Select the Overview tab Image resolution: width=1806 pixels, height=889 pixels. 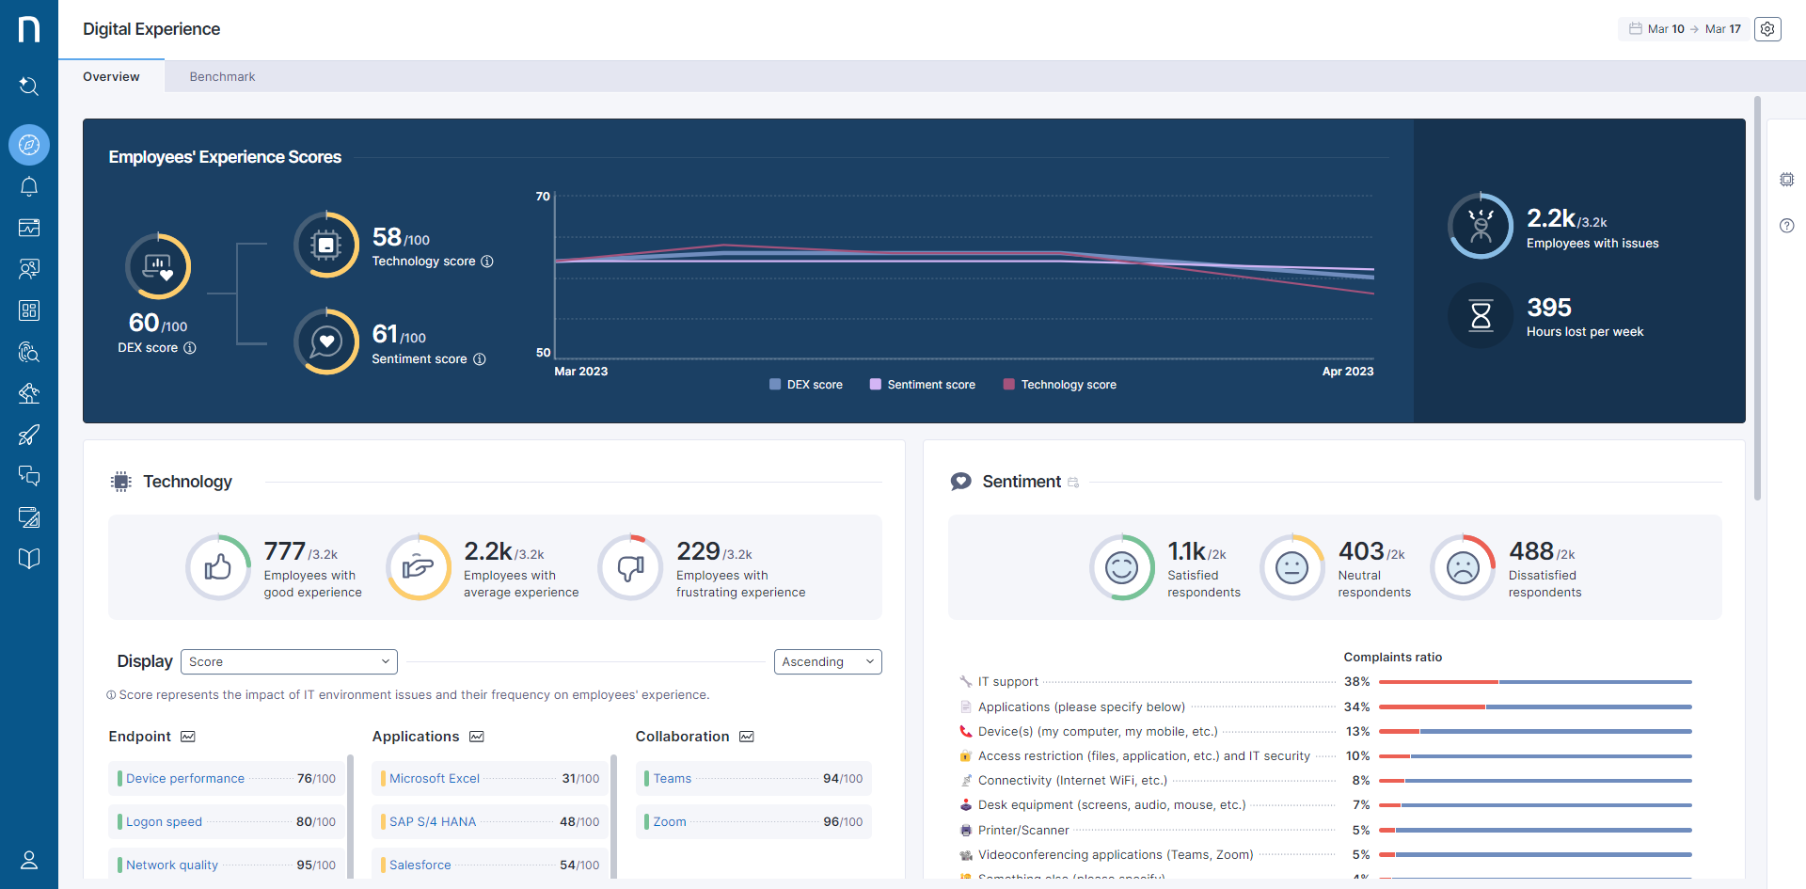[111, 77]
